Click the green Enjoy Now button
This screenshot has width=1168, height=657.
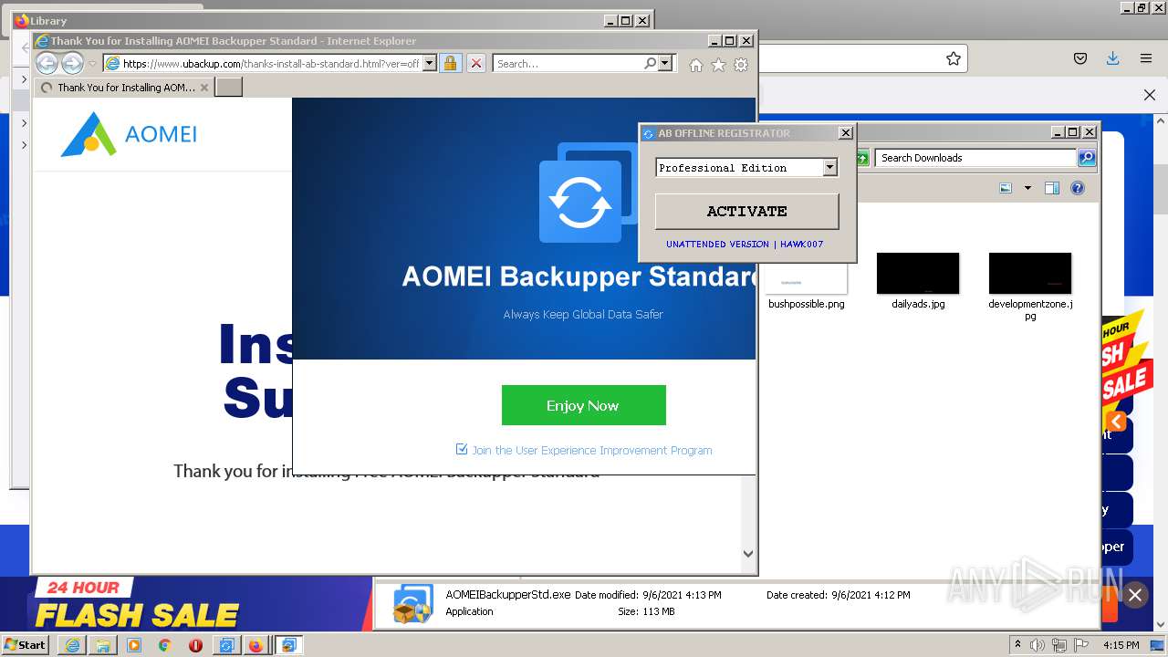[584, 405]
